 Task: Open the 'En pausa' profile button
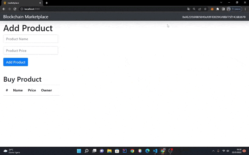click(234, 9)
